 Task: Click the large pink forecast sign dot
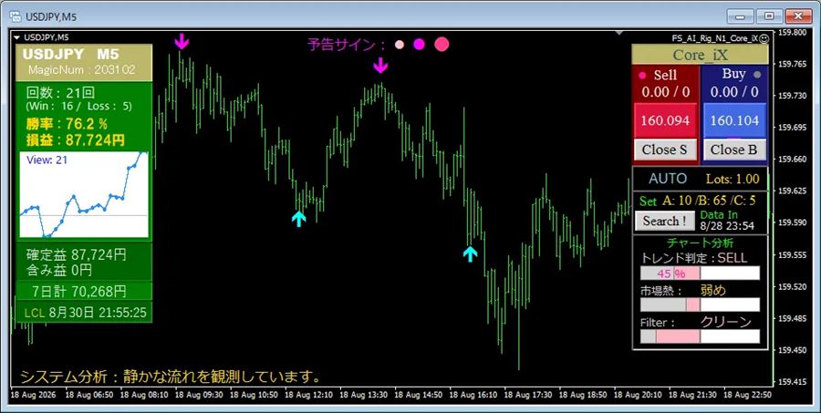click(x=442, y=45)
